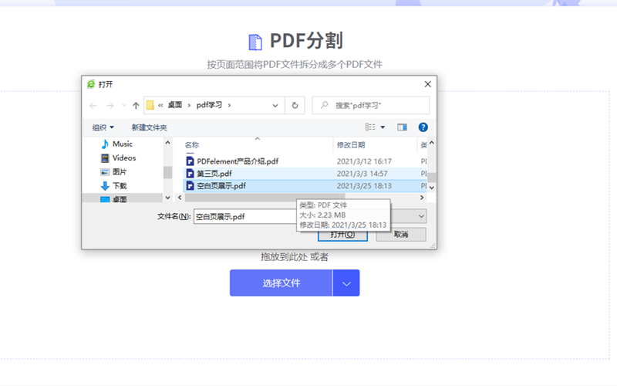617x386 pixels.
Task: Open the help question mark icon
Action: point(423,127)
